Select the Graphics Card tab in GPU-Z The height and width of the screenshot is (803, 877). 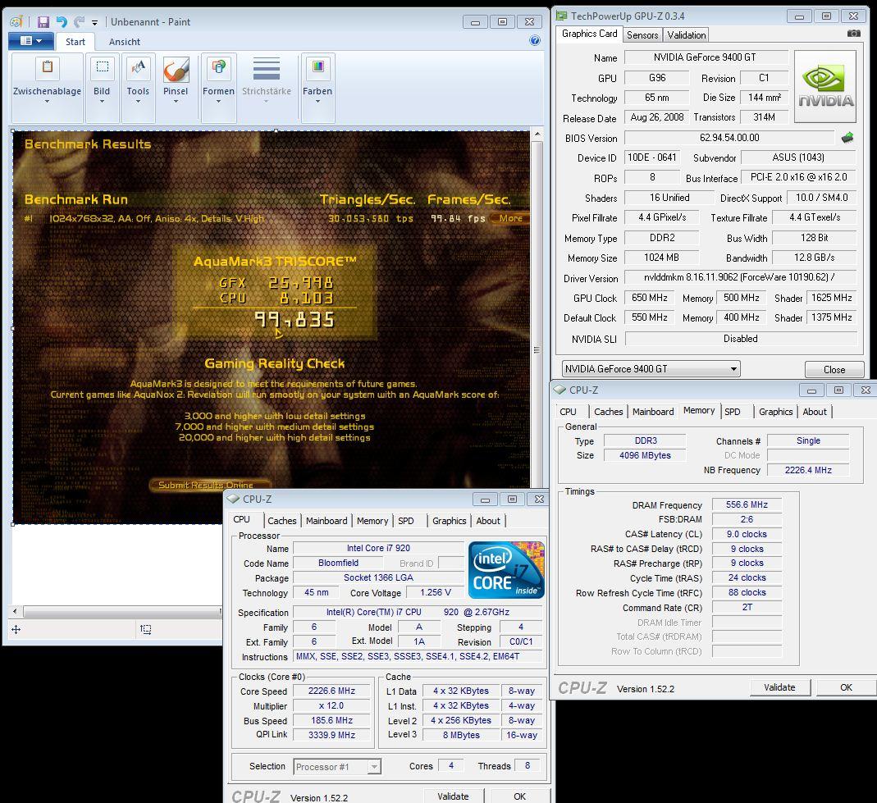click(x=590, y=34)
